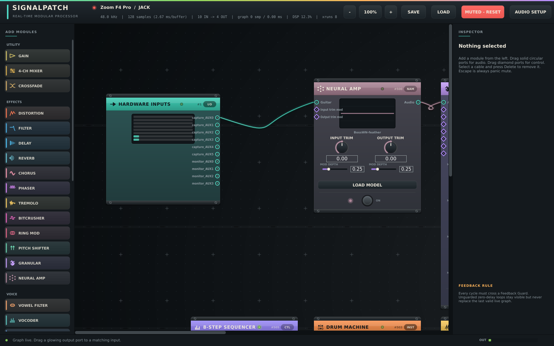Select the Crossfade module icon

click(12, 86)
